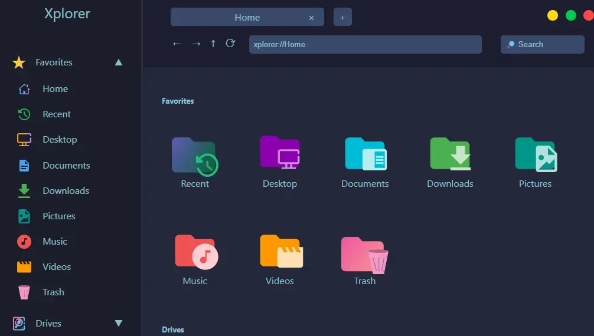The width and height of the screenshot is (594, 336).
Task: Click the Drives disk icon in sidebar
Action: coord(19,324)
